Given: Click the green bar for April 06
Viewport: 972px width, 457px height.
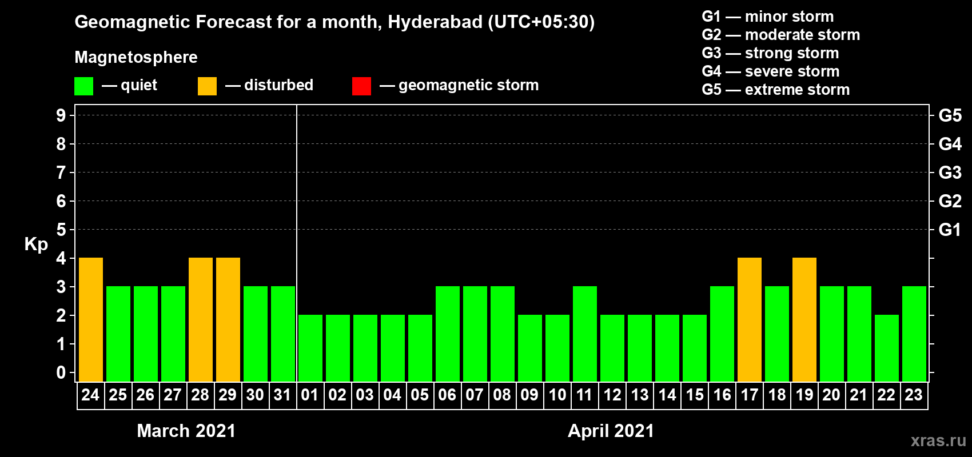Looking at the screenshot, I should pyautogui.click(x=448, y=334).
